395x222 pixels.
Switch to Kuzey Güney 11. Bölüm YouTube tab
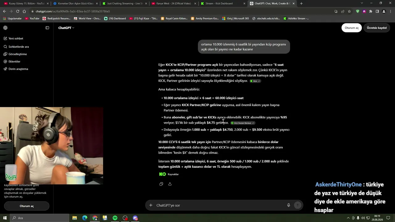tap(26, 3)
